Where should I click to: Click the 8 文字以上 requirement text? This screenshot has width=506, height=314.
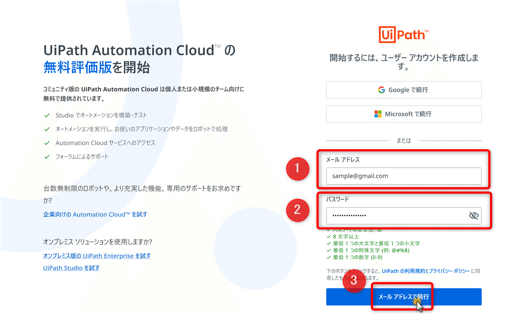(x=346, y=237)
